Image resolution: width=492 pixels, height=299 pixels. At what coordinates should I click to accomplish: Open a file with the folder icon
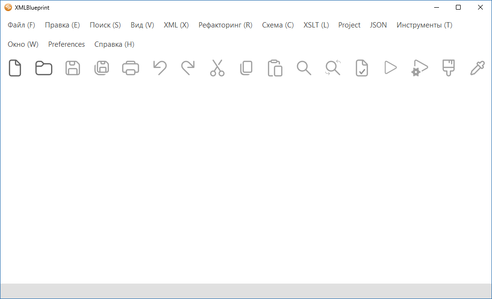coord(44,68)
